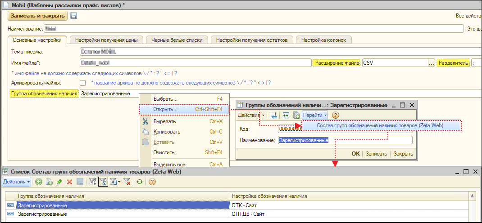
Task: Click find-in-list icon in groups dialog toolbar
Action: click(273, 116)
